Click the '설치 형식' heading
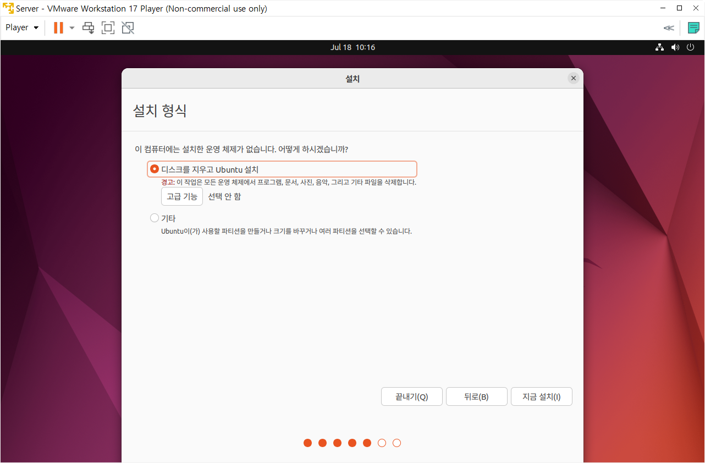The height and width of the screenshot is (463, 705). click(159, 111)
